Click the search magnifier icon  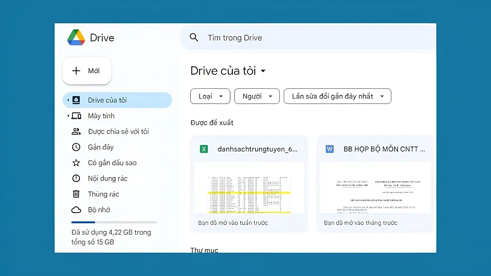pos(194,37)
